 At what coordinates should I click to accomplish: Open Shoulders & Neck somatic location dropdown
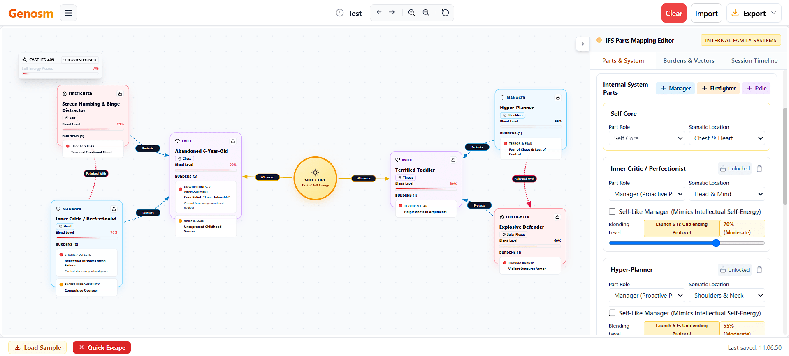click(727, 296)
